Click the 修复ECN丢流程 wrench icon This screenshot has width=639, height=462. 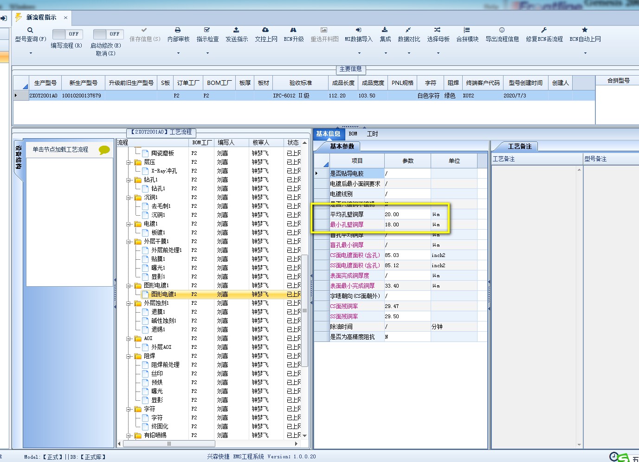544,30
